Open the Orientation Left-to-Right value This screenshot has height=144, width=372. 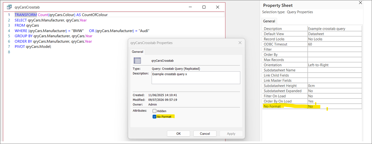coord(334,65)
